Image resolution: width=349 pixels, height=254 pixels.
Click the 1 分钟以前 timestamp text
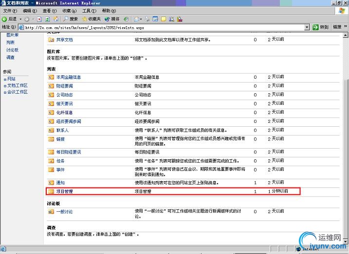(278, 191)
